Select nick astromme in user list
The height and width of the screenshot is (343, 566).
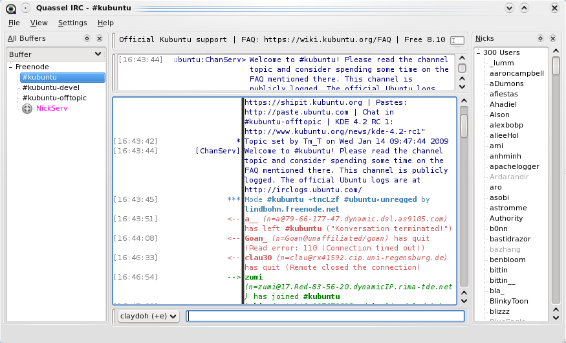click(508, 208)
